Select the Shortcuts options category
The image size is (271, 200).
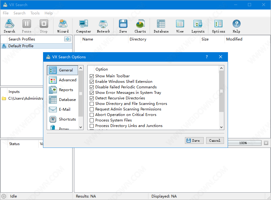pyautogui.click(x=63, y=119)
